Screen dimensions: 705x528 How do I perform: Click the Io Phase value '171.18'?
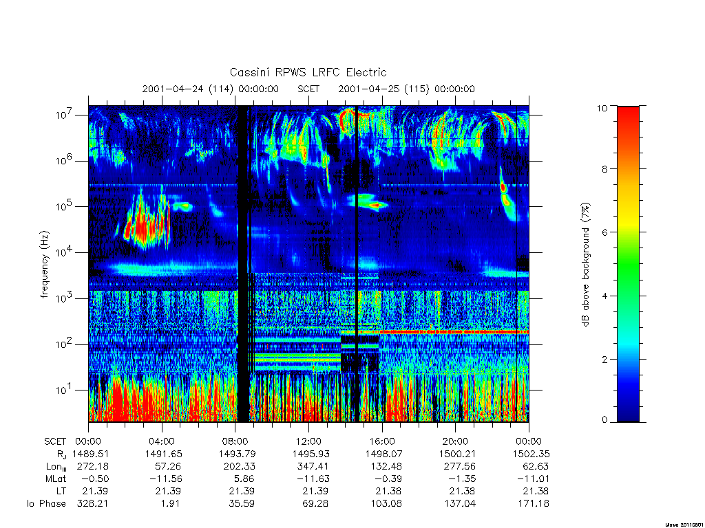[534, 504]
